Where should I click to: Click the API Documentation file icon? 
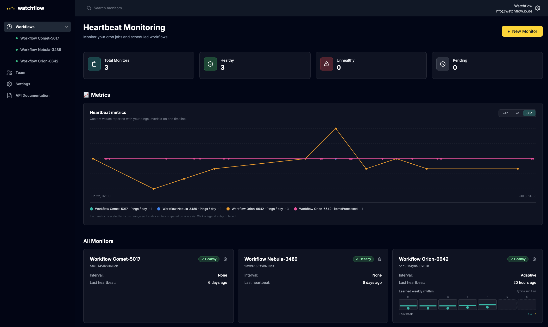coord(9,95)
